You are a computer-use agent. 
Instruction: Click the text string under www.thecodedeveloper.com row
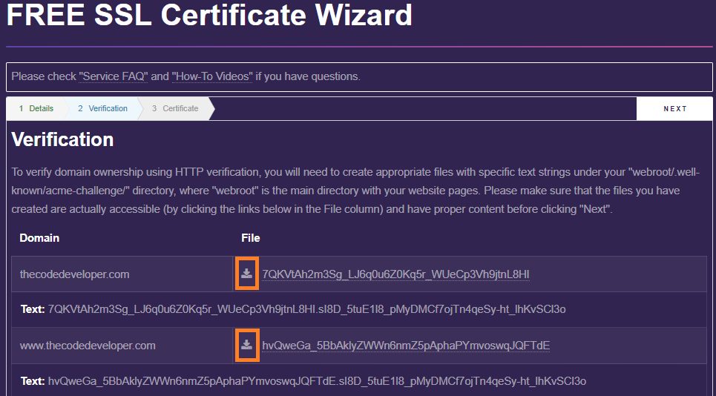pos(317,381)
